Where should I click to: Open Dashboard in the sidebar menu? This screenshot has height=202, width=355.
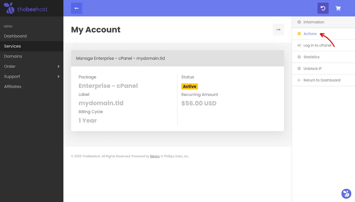15,36
